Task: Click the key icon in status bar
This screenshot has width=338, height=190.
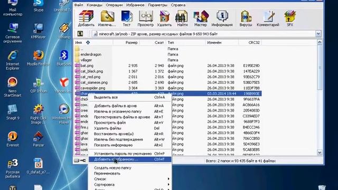Action: (x=83, y=160)
